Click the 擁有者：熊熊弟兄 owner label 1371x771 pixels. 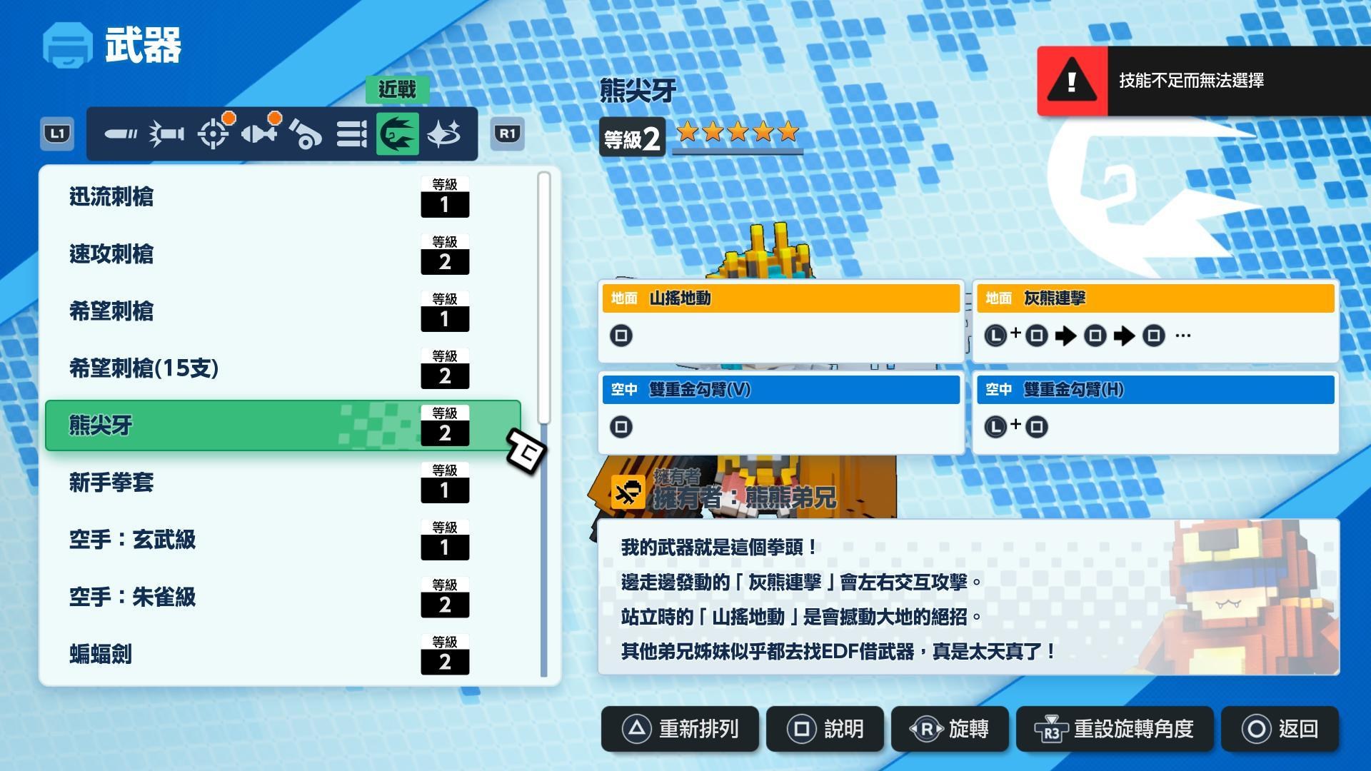click(x=744, y=497)
